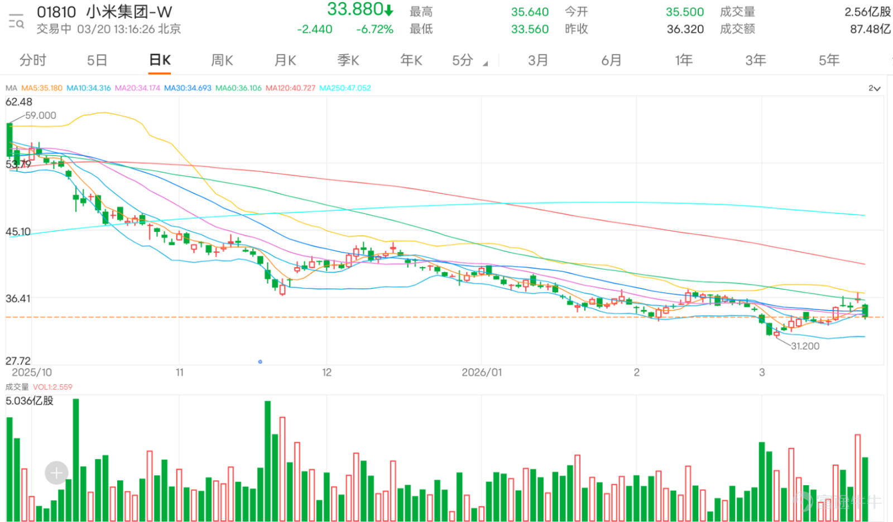Click the 今开 value 35.500

(685, 12)
